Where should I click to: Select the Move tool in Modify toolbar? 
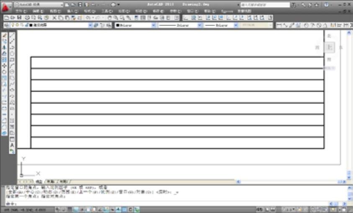click(4, 66)
